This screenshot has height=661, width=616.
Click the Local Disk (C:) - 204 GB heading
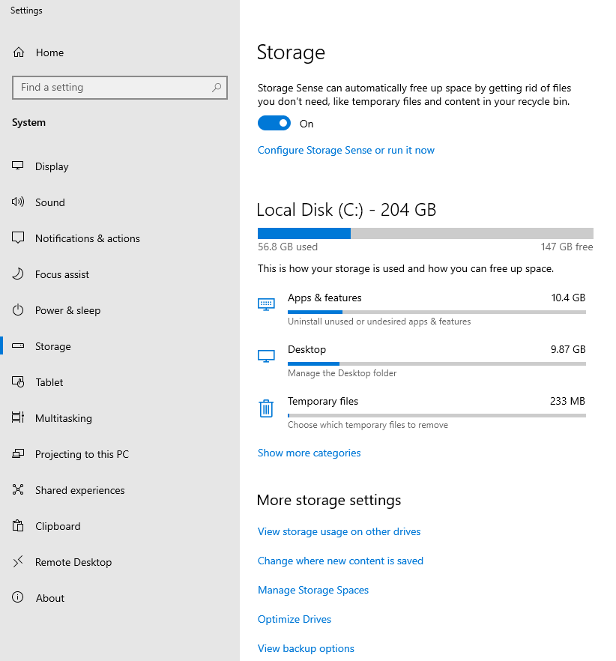tap(346, 210)
